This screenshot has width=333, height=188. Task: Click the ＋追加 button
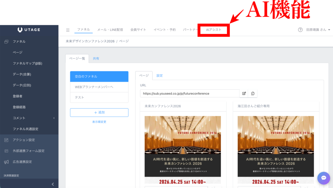[x=99, y=112]
